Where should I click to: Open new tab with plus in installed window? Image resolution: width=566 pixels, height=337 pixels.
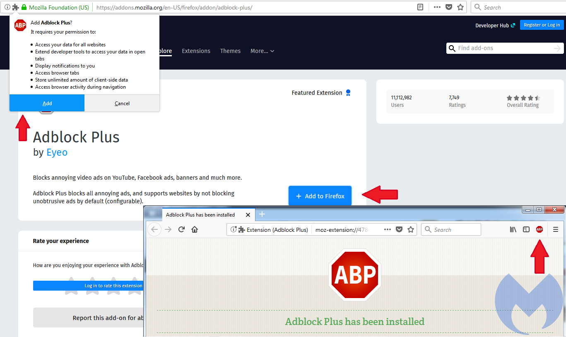pos(262,214)
